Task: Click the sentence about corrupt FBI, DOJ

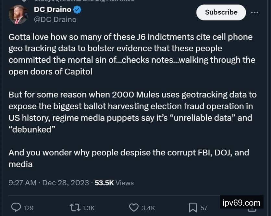Action: pyautogui.click(x=129, y=158)
